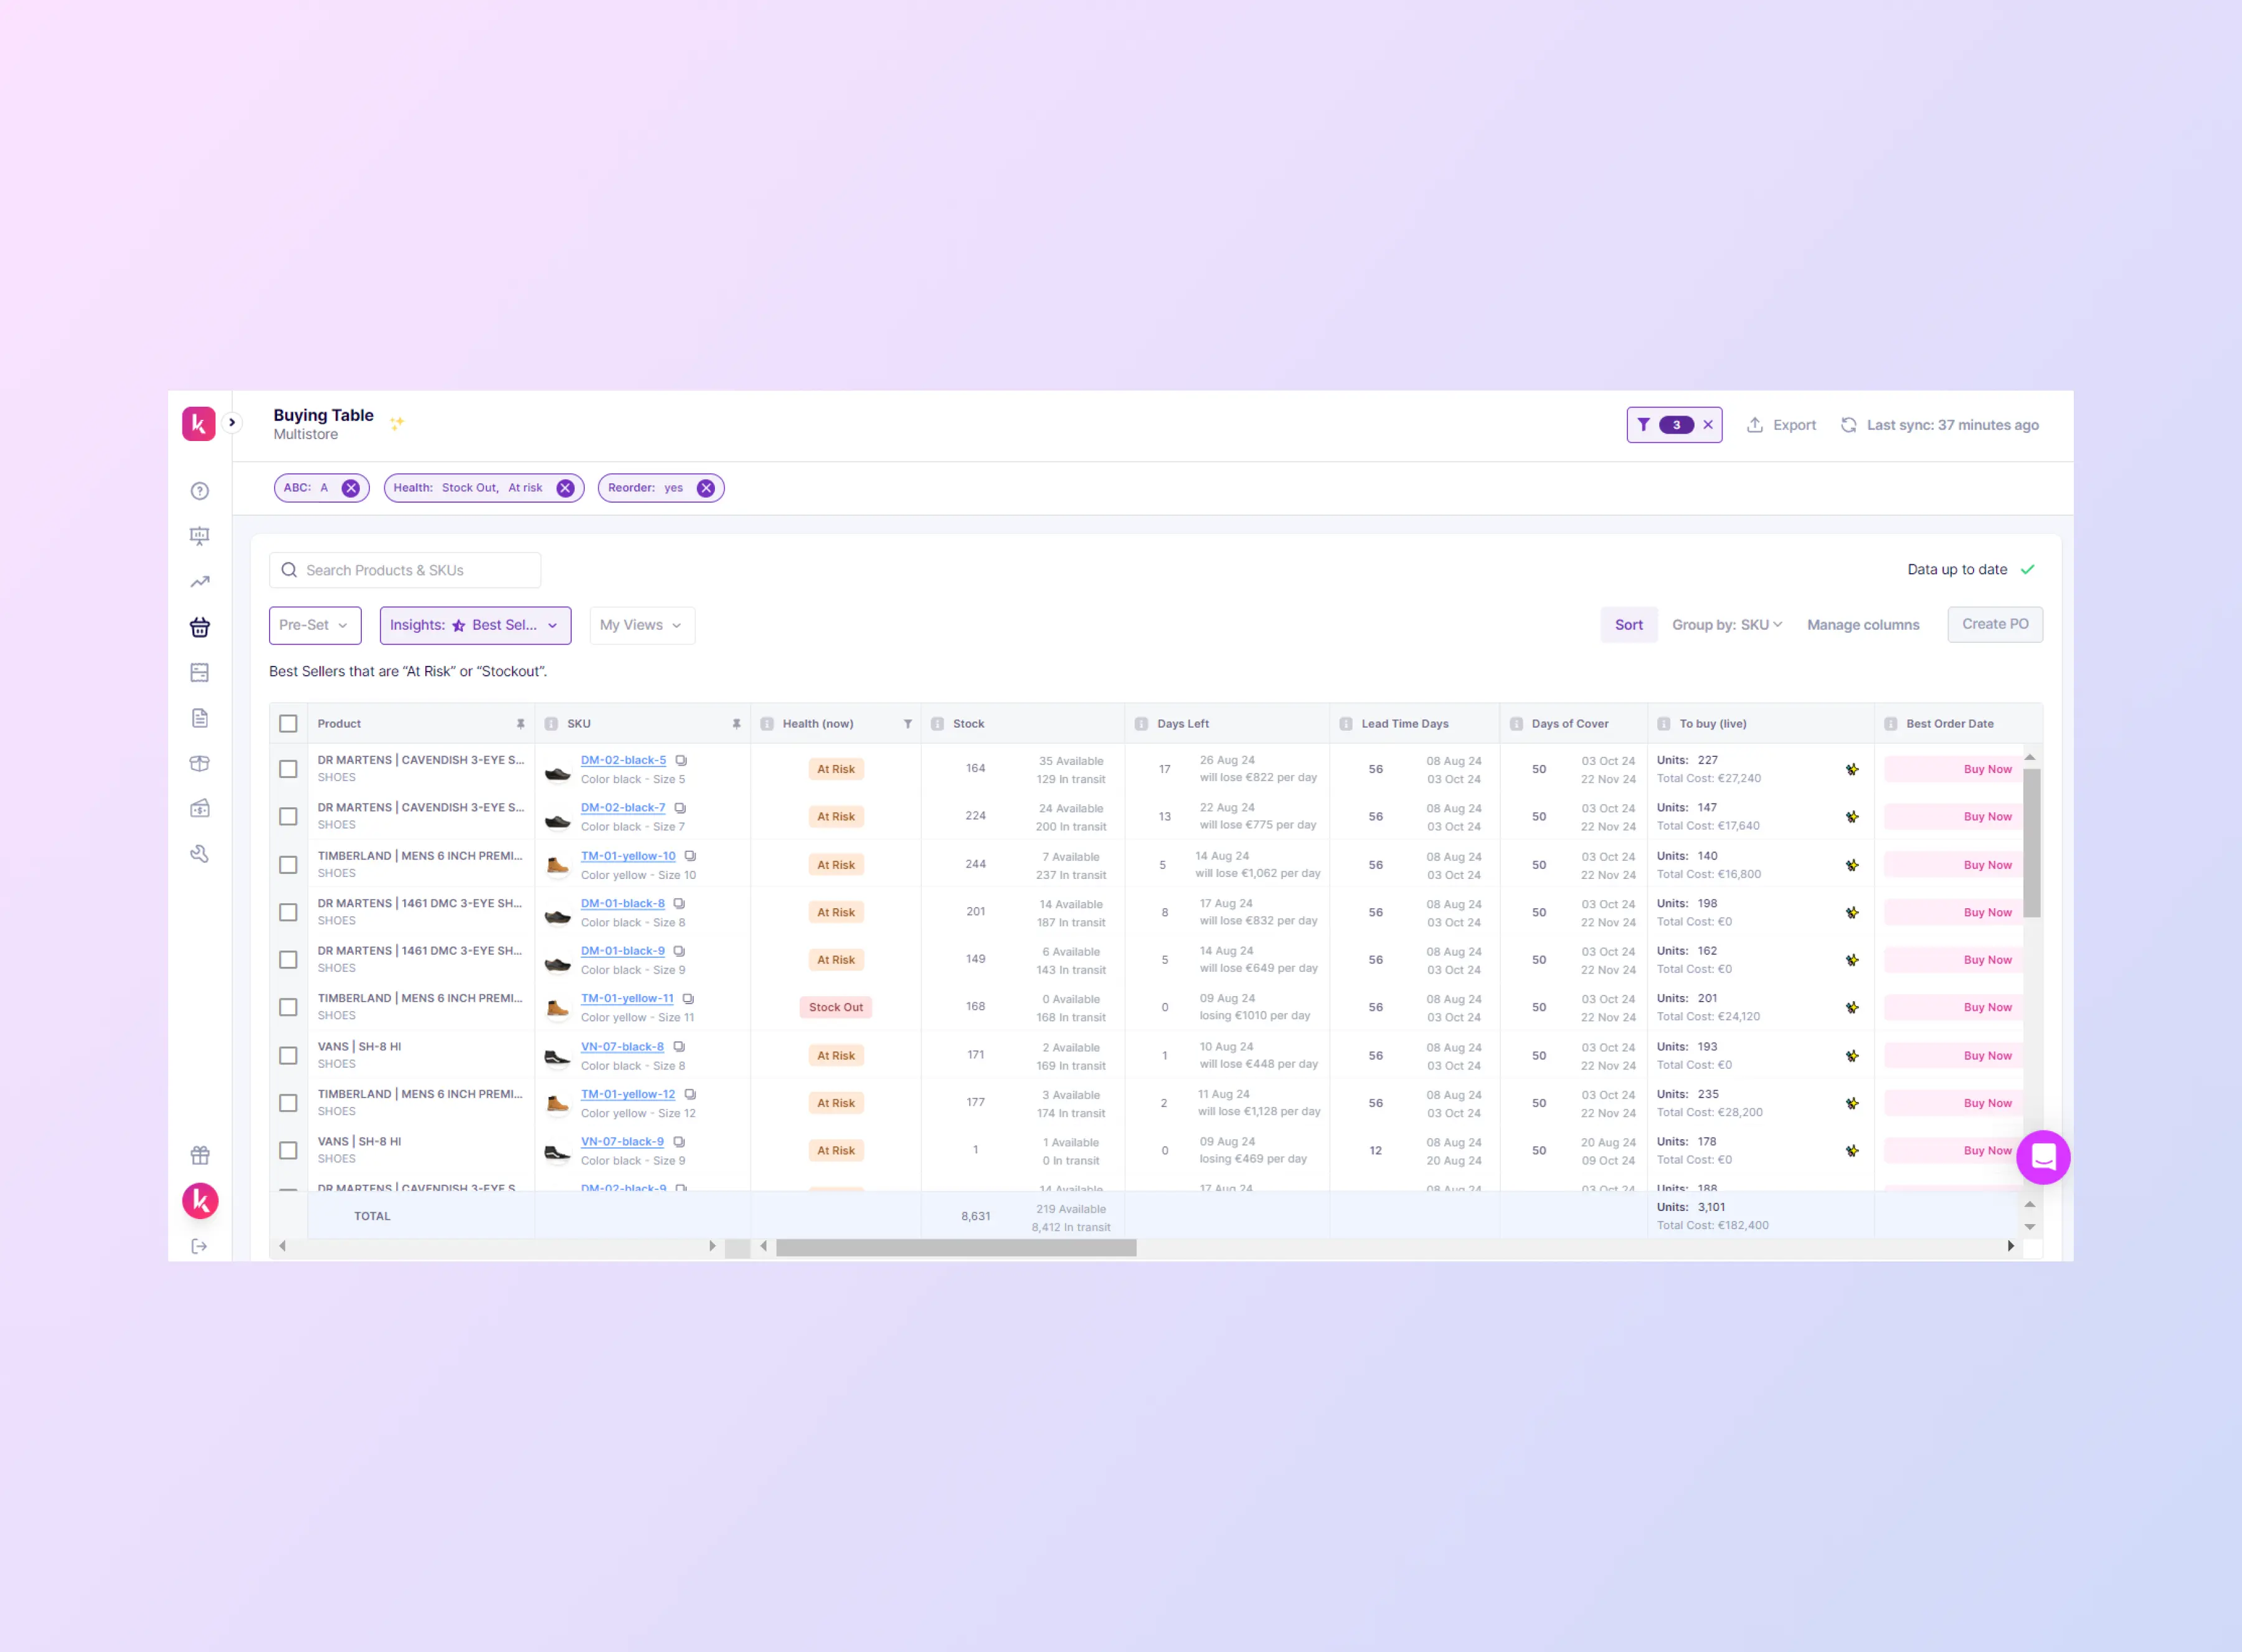Click the pink account avatar in sidebar
This screenshot has height=1652, width=2242.
[200, 1200]
